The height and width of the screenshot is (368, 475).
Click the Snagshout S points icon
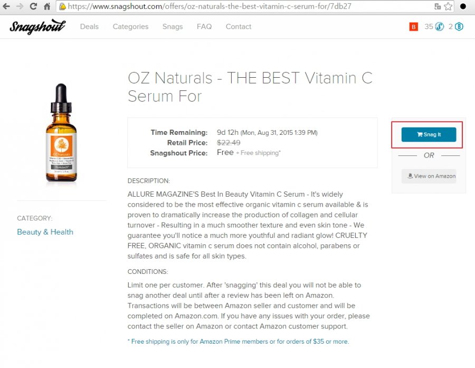[x=440, y=26]
